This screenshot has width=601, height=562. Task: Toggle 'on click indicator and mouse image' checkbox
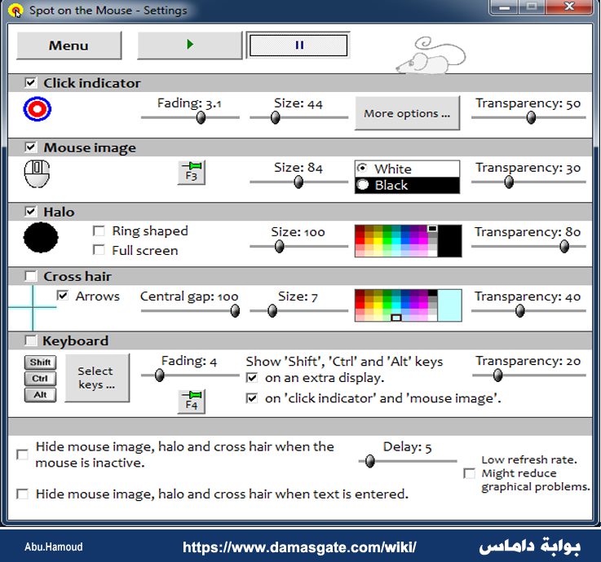(252, 398)
